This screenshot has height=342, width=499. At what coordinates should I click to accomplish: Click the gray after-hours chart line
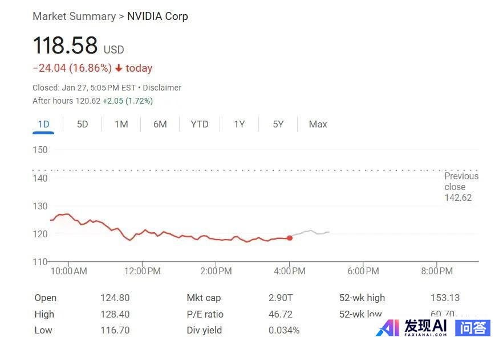[x=311, y=231]
